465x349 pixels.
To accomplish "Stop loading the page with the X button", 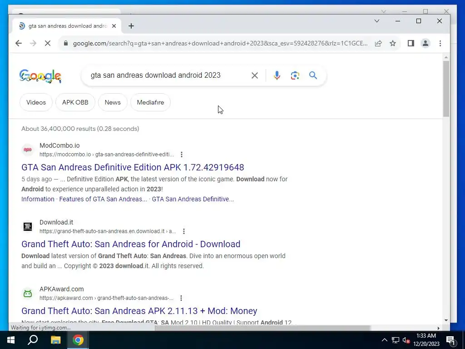I will coord(47,43).
